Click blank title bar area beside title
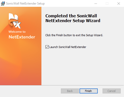Viewport: 124px width, 97px height. pyautogui.click(x=69, y=4)
